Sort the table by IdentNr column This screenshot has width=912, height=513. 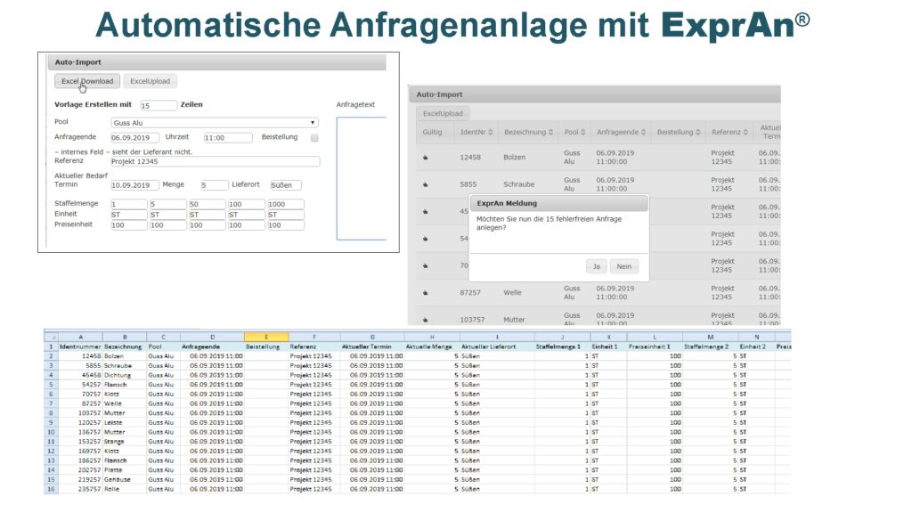(491, 133)
